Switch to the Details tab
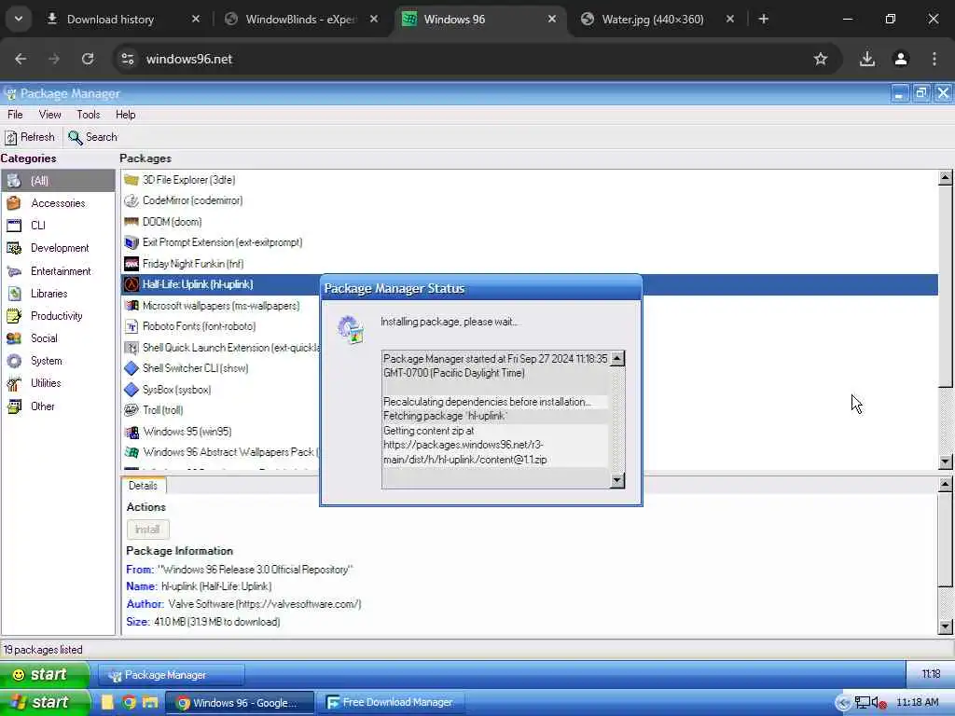The width and height of the screenshot is (955, 716). [x=143, y=485]
